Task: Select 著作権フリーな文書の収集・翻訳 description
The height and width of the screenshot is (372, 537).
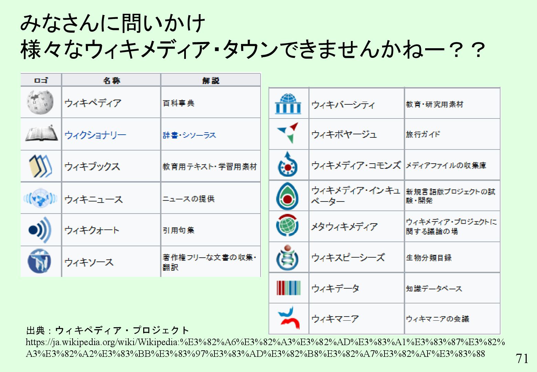Action: (210, 262)
